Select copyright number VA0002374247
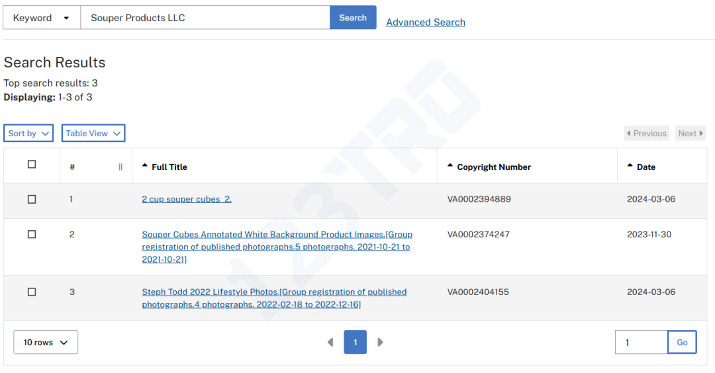 click(479, 235)
